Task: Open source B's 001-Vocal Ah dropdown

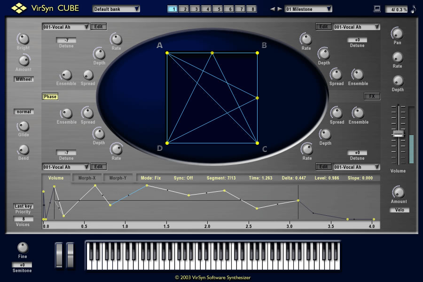Action: pyautogui.click(x=357, y=27)
